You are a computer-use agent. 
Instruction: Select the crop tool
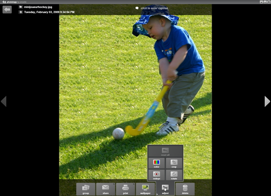[x=174, y=163]
